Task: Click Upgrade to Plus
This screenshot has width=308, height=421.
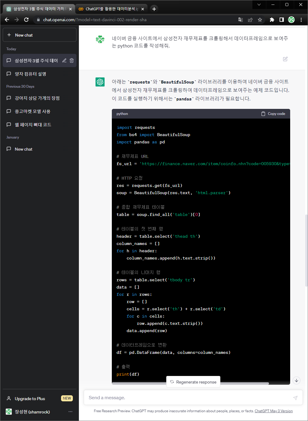Action: pos(40,399)
